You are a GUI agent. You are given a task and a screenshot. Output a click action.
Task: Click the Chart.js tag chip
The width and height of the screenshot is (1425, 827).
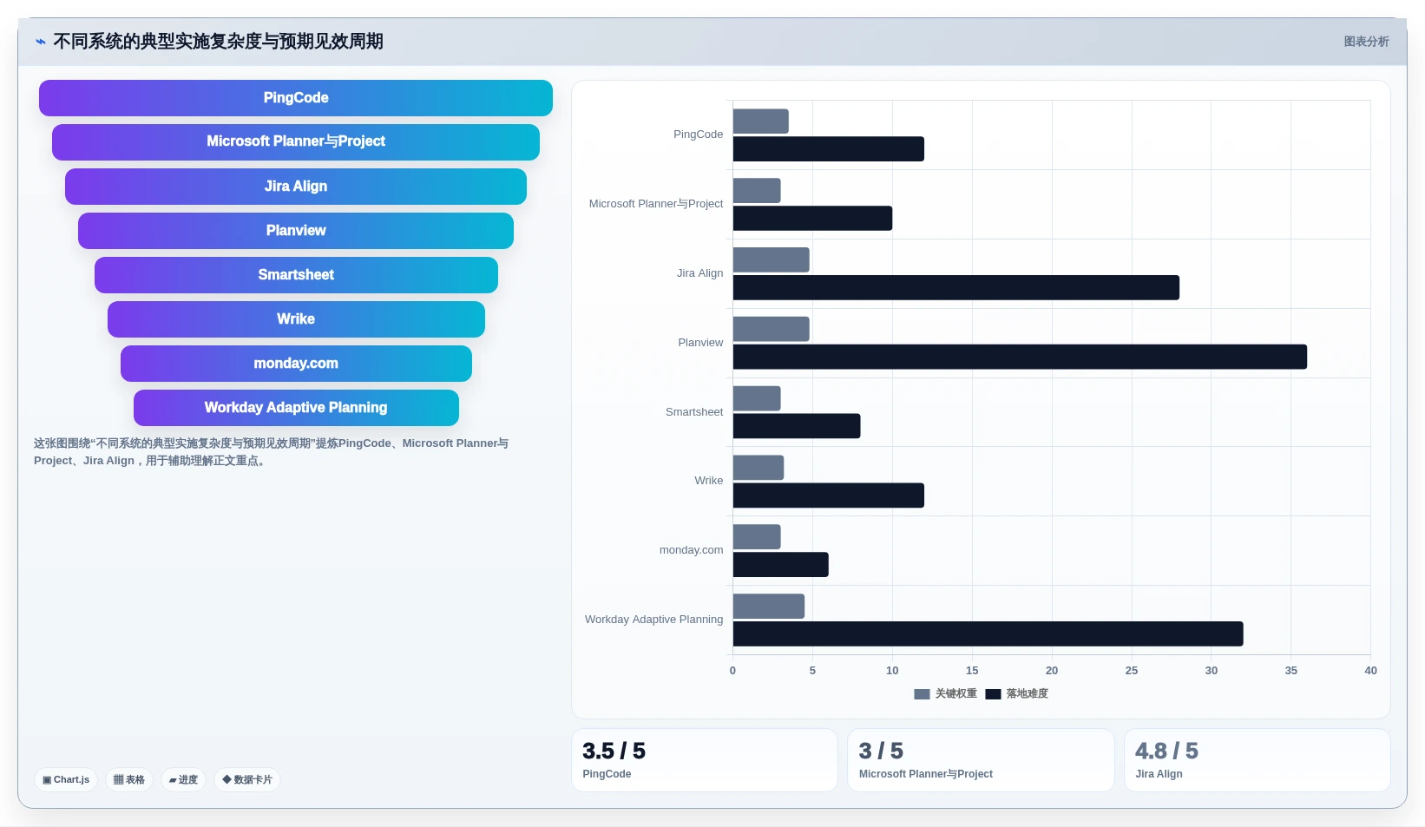click(x=66, y=779)
